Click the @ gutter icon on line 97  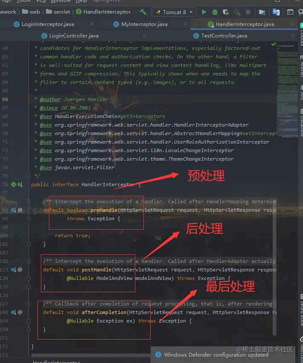[x=20, y=210]
